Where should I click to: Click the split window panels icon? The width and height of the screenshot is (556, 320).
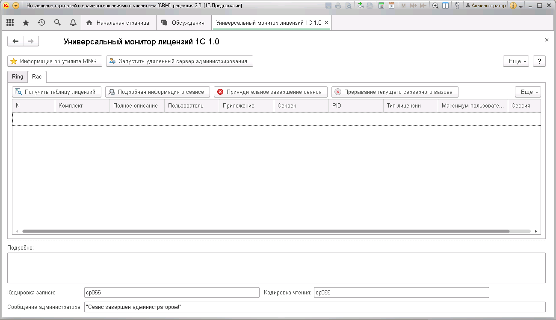click(445, 6)
